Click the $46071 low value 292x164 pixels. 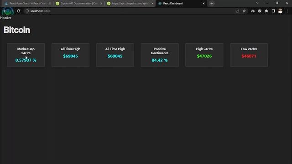[x=249, y=56]
